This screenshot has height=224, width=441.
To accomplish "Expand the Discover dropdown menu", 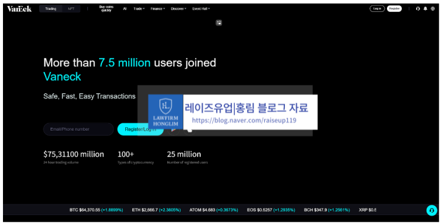I will click(178, 9).
